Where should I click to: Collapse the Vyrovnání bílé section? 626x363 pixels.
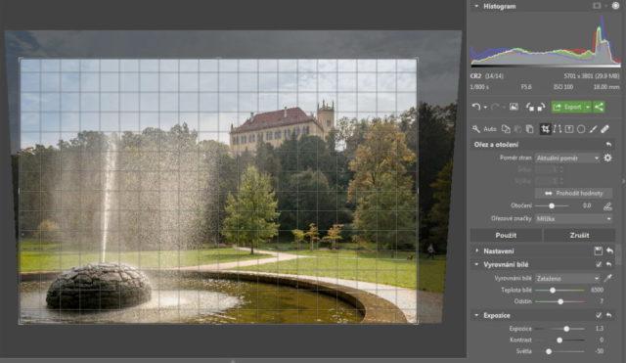[x=476, y=264]
